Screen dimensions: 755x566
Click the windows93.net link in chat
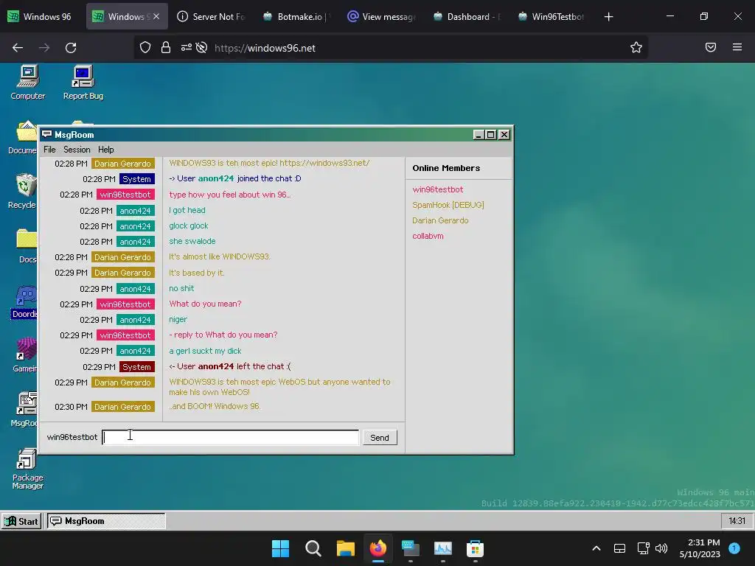(x=324, y=163)
